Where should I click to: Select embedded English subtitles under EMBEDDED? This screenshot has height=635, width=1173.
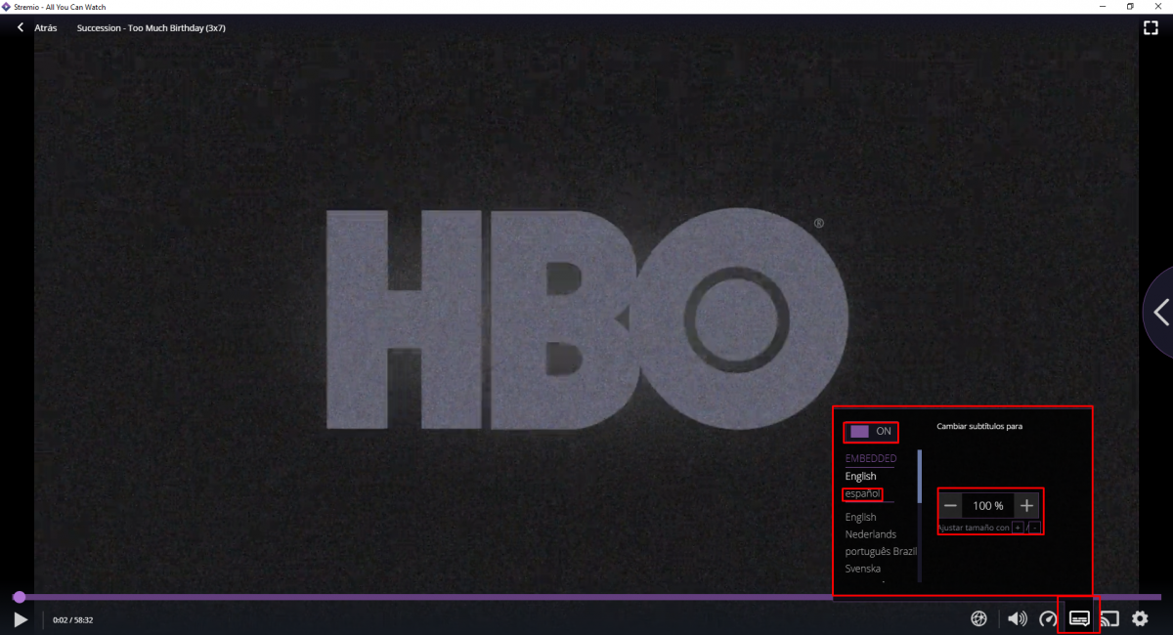pos(861,477)
